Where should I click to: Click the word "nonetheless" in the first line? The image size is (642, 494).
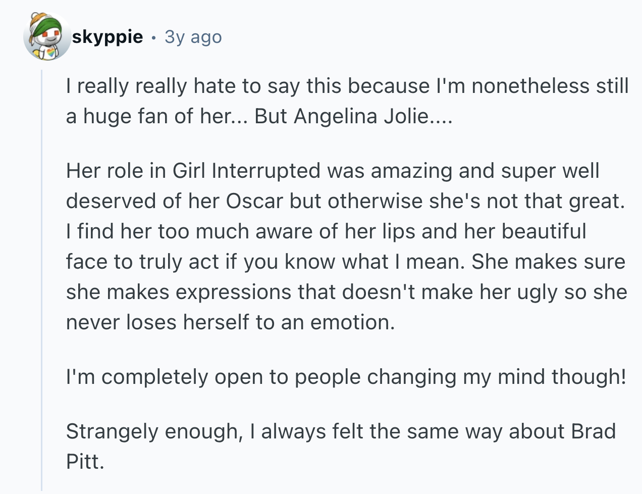click(530, 86)
